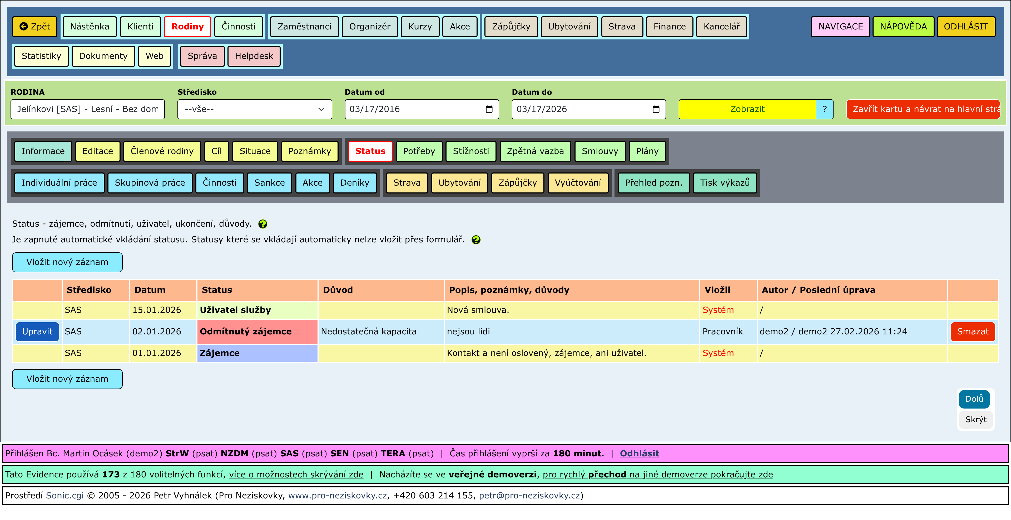
Task: Open the Potřeby tab
Action: [x=419, y=151]
